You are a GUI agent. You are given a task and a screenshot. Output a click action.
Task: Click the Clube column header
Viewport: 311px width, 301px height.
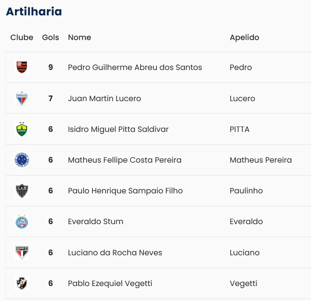pyautogui.click(x=22, y=37)
